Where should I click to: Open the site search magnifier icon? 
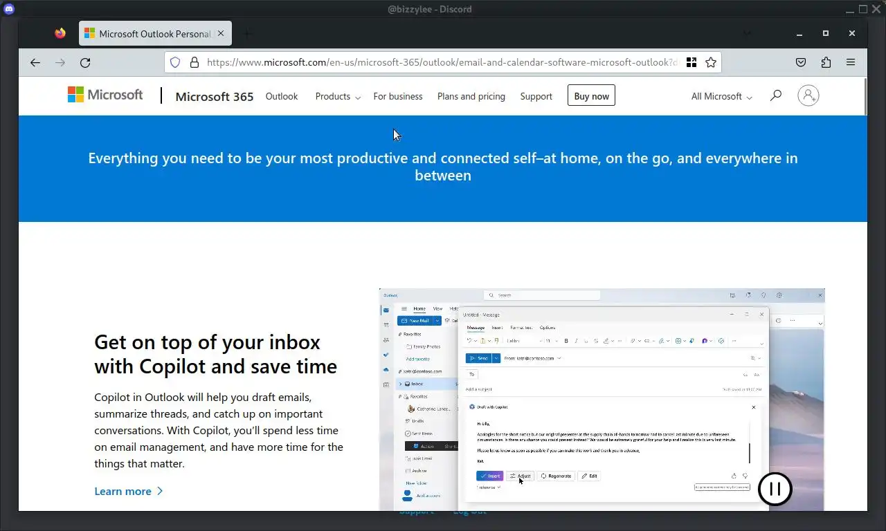(776, 95)
